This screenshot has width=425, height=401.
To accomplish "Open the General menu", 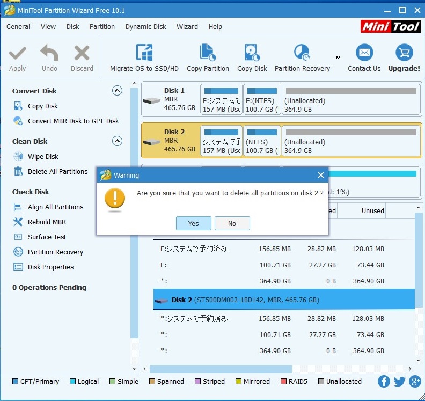I will pos(18,26).
